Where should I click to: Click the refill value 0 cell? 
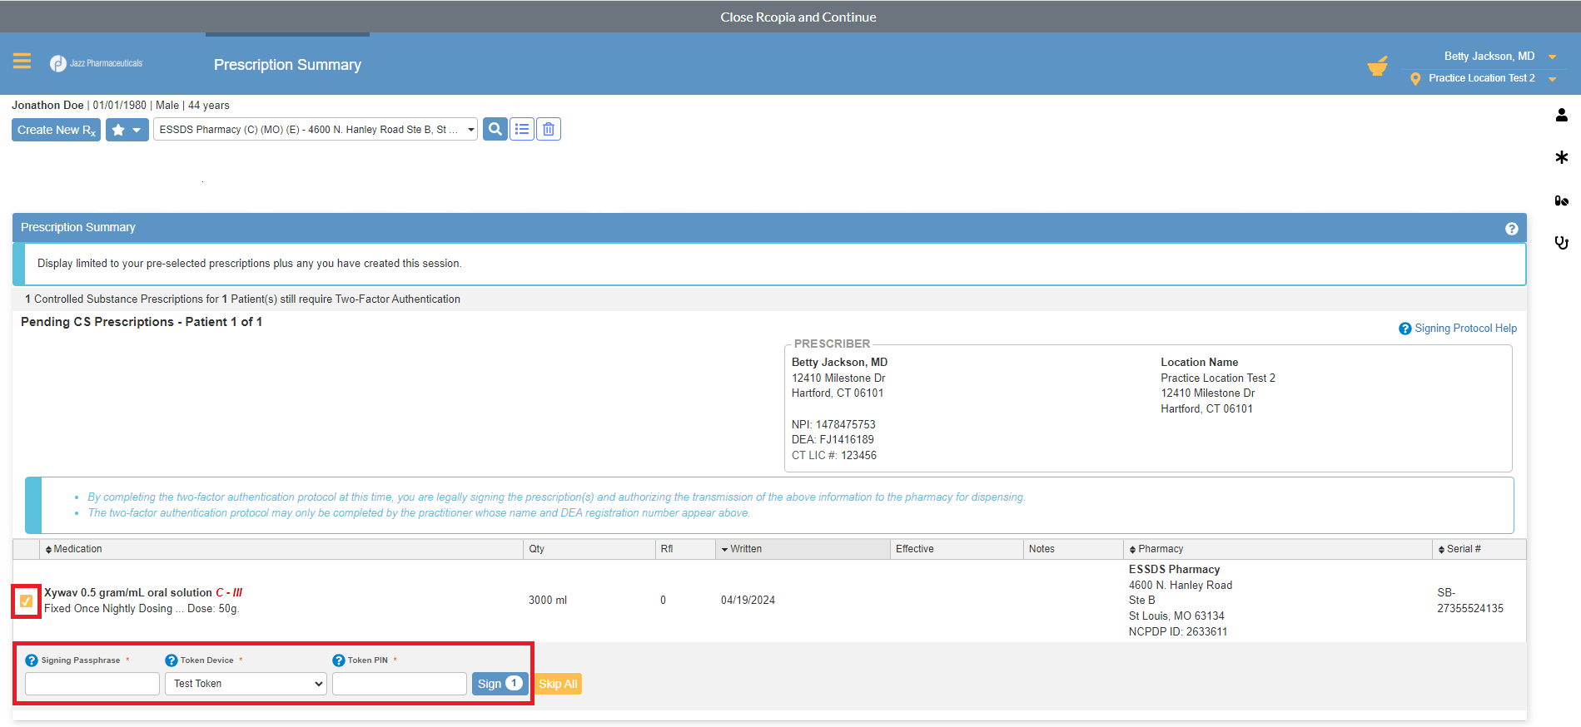pos(664,601)
